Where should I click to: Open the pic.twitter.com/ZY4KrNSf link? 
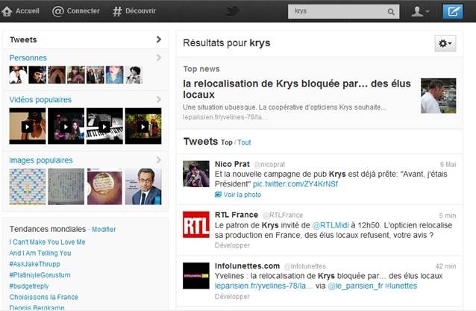[295, 184]
